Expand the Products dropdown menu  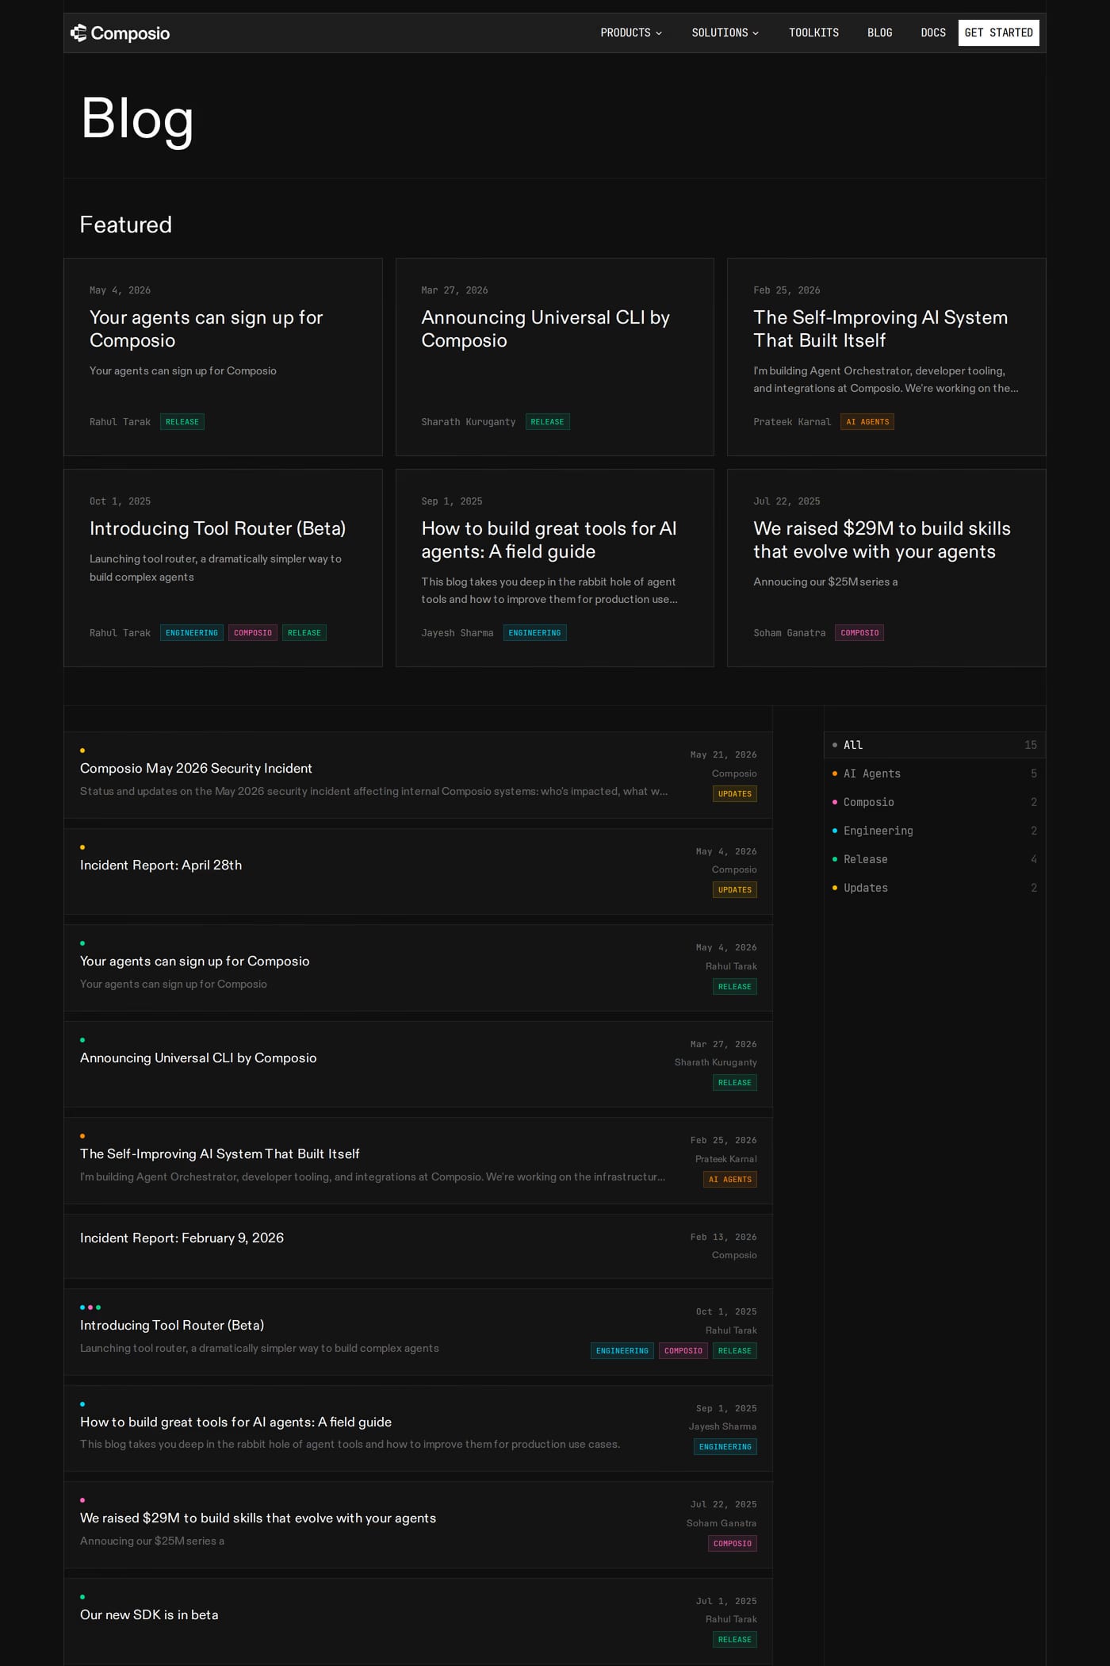point(631,33)
